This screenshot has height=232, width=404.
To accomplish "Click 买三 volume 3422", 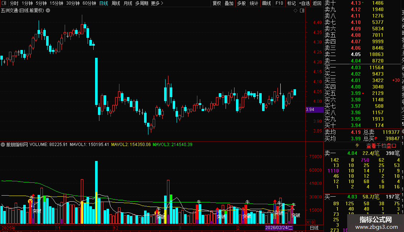I will pyautogui.click(x=378, y=81).
